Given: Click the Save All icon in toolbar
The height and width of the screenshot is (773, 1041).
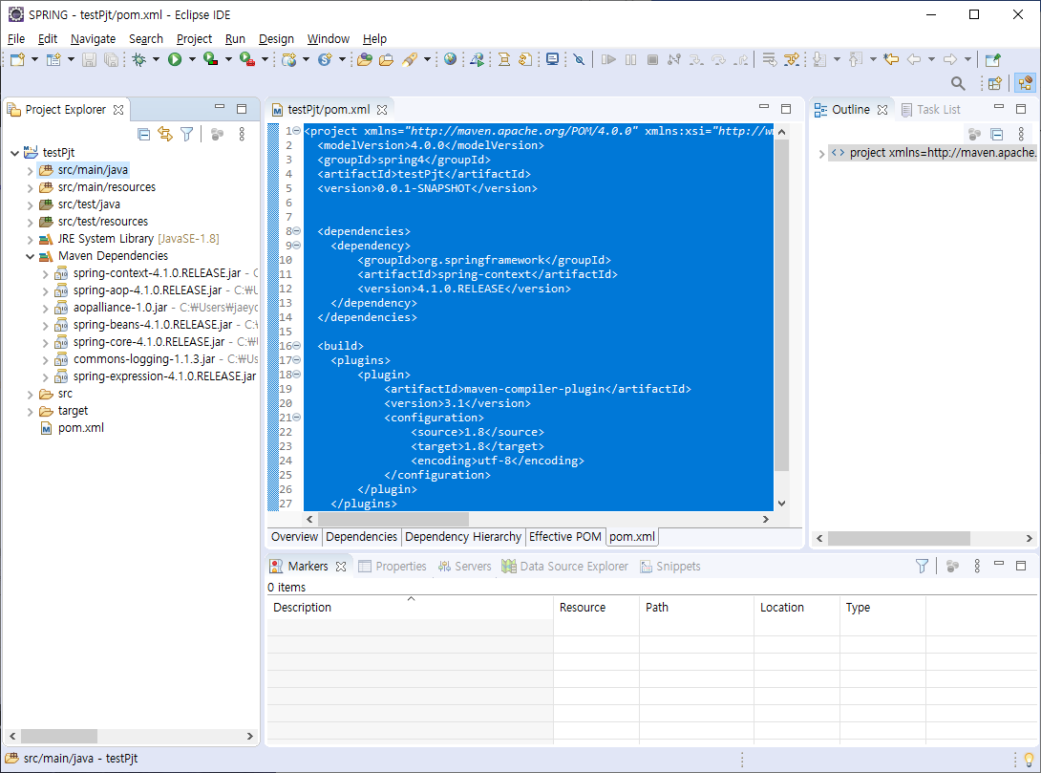Looking at the screenshot, I should coord(112,60).
